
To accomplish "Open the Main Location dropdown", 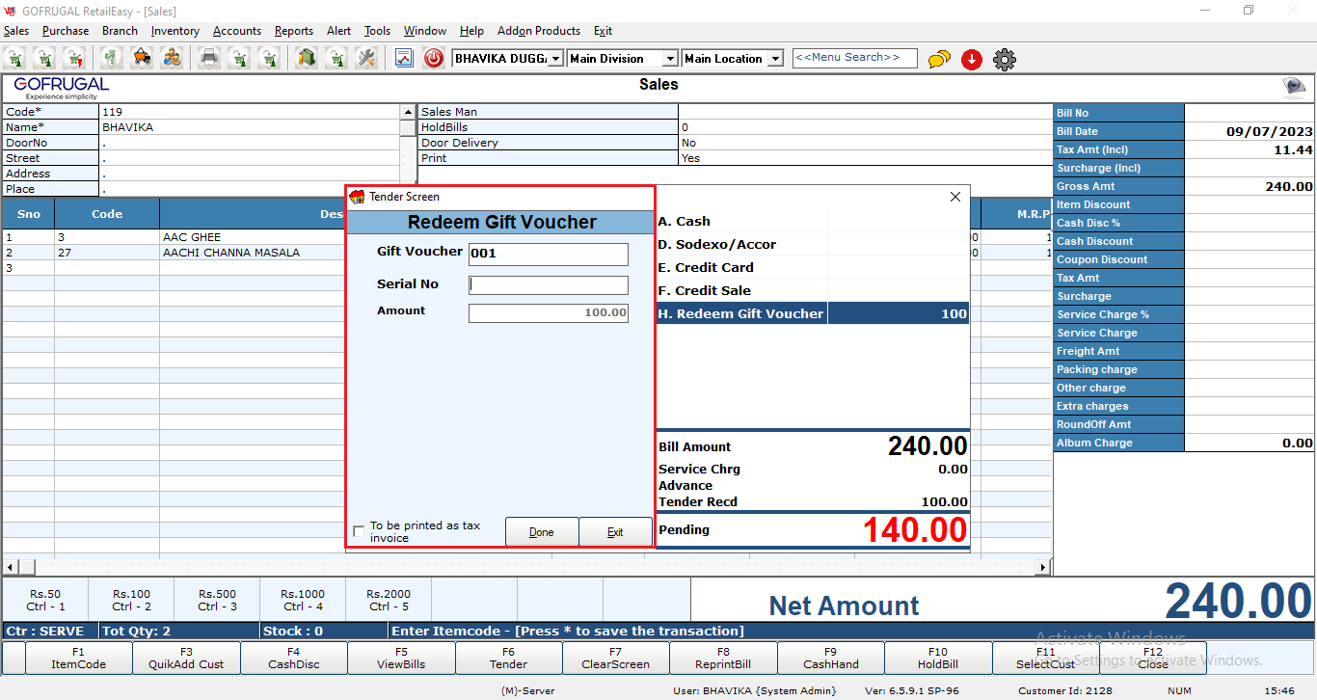I will 775,59.
